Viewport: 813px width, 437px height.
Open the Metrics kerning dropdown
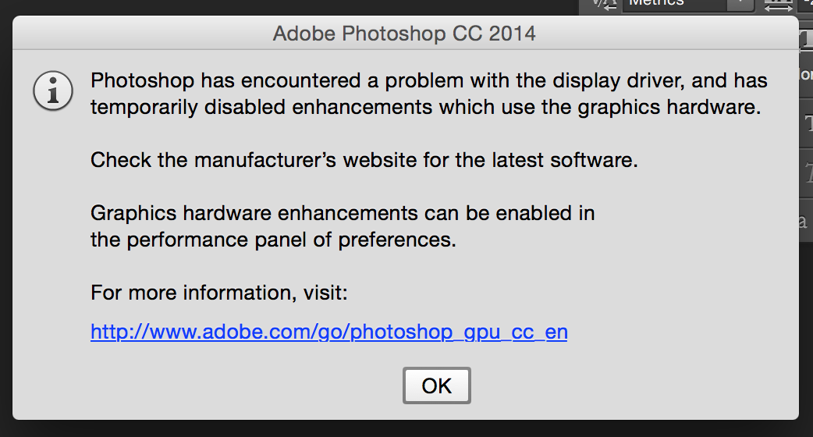click(675, 4)
